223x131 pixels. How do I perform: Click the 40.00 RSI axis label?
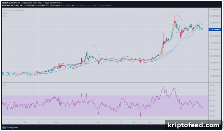(213, 111)
